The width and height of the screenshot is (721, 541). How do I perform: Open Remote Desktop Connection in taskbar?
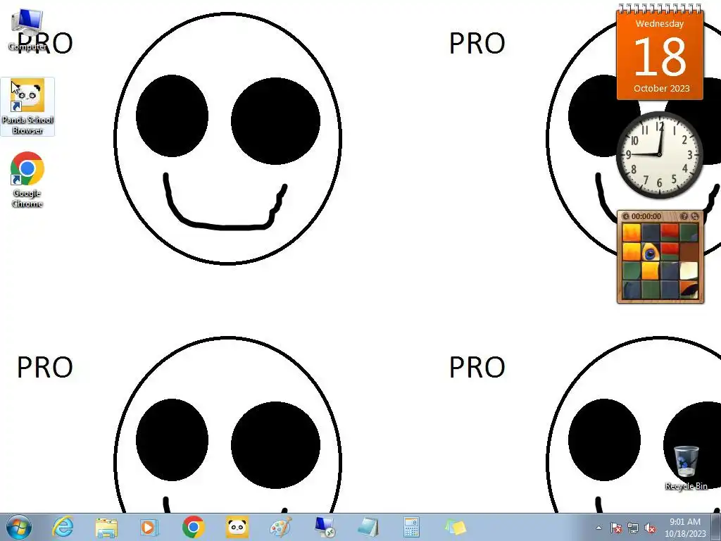[325, 527]
